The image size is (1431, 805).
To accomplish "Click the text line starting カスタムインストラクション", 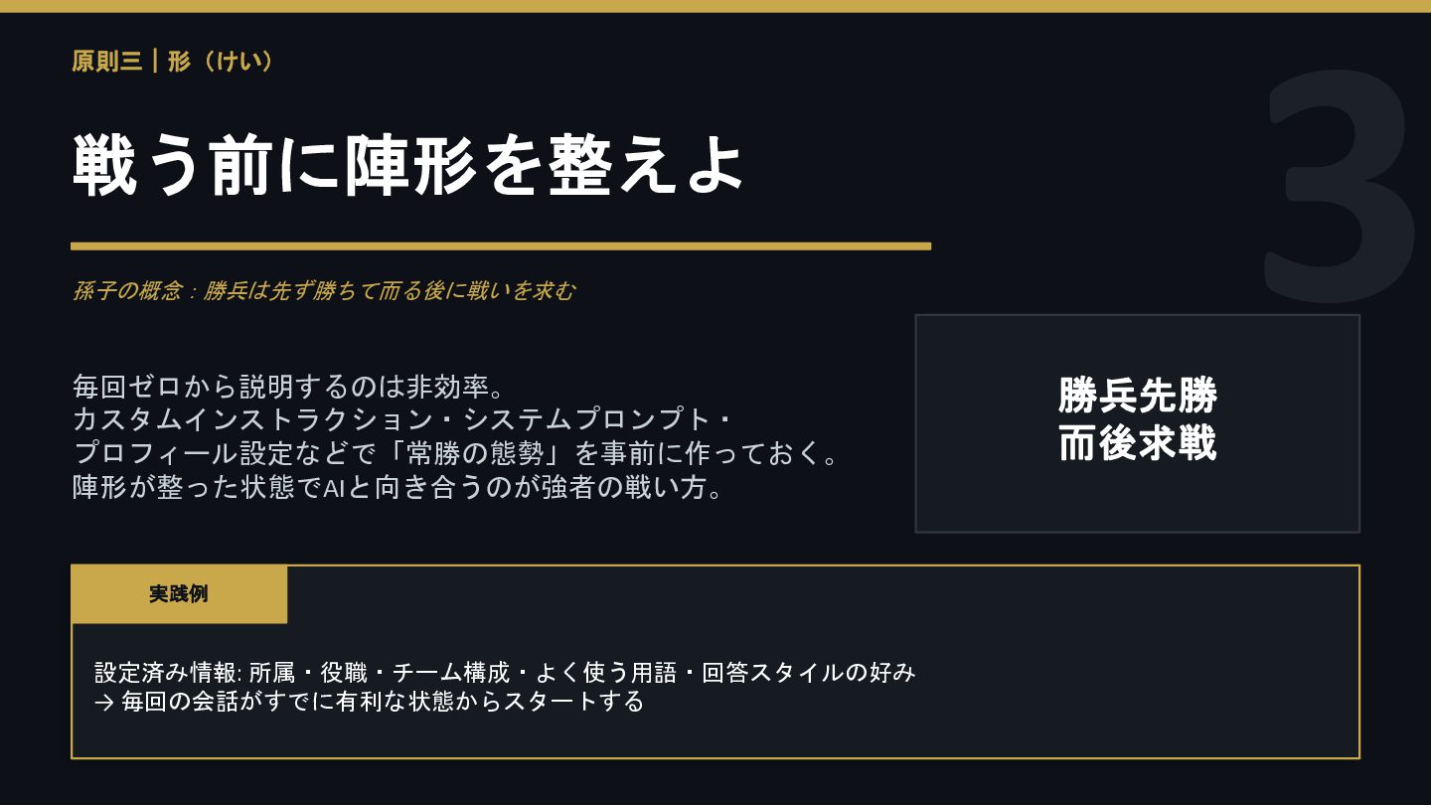I will tap(402, 419).
